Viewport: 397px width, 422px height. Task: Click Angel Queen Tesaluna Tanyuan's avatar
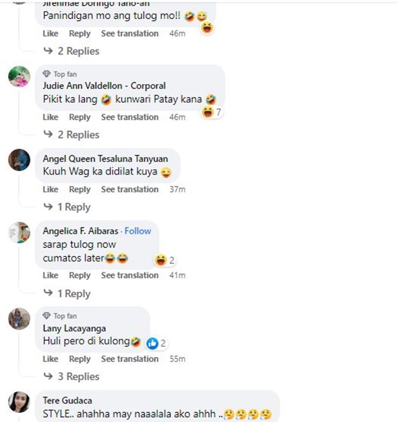19,160
